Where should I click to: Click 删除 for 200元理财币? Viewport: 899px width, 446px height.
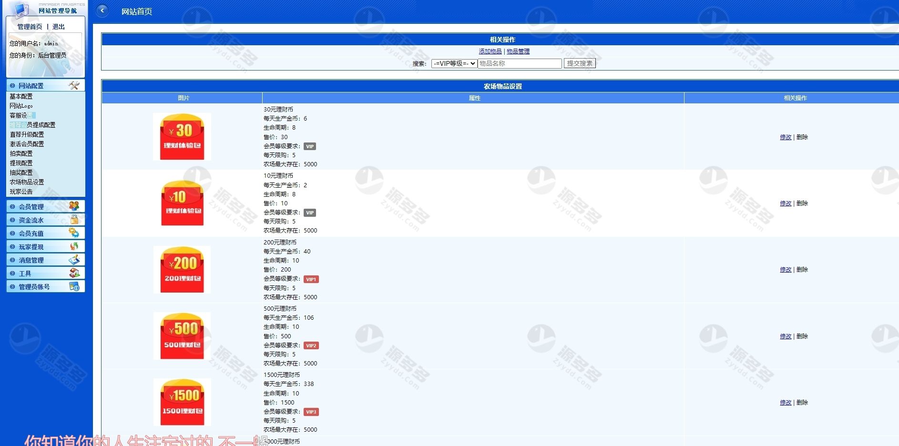[x=802, y=270]
